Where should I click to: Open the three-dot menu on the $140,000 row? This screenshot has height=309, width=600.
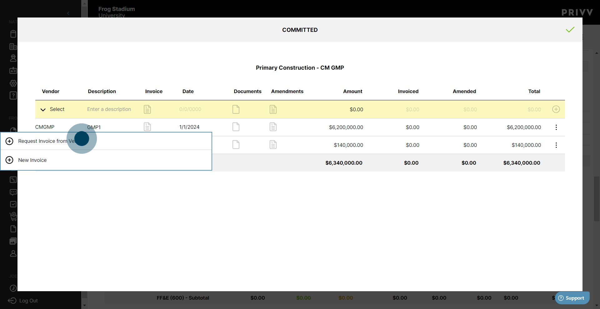point(556,145)
